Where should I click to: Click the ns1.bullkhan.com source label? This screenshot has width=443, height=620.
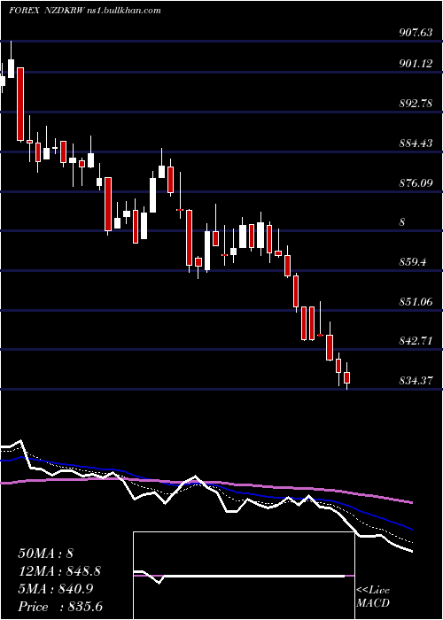tap(123, 11)
